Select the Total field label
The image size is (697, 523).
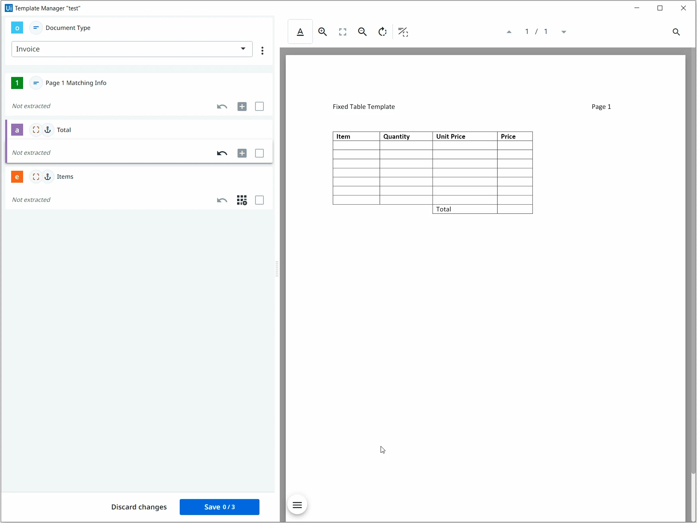(x=64, y=130)
